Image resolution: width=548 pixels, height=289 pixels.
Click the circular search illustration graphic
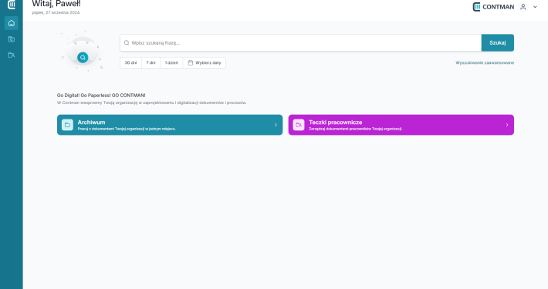pos(83,51)
